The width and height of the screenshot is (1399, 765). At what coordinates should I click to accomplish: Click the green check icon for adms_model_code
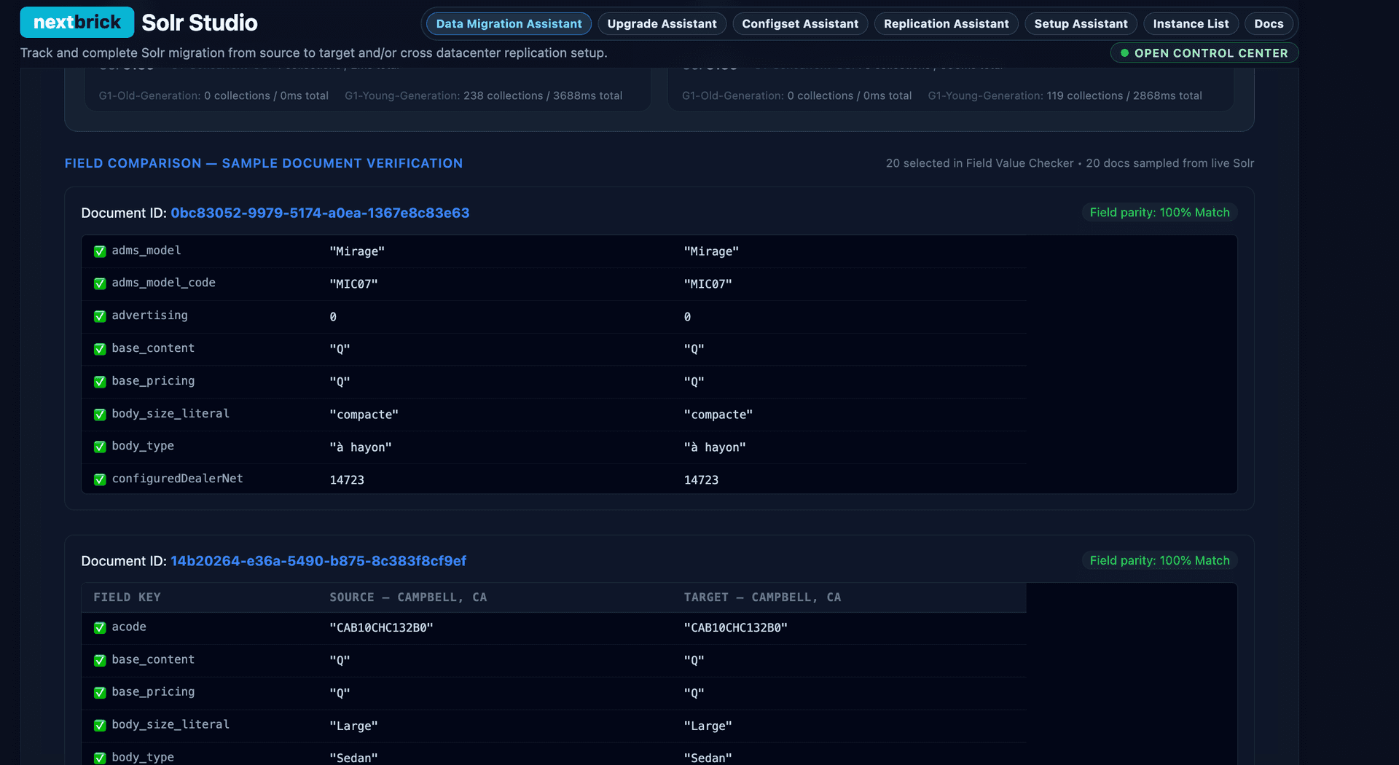[100, 283]
